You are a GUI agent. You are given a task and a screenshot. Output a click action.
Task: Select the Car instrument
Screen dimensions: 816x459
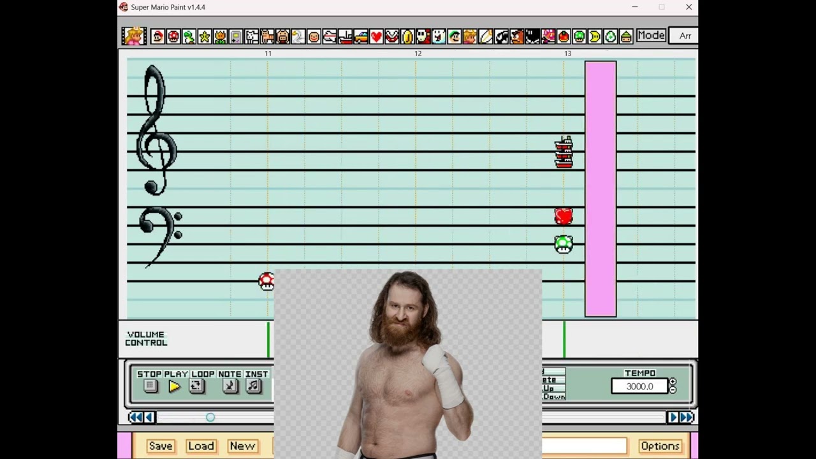(x=360, y=36)
